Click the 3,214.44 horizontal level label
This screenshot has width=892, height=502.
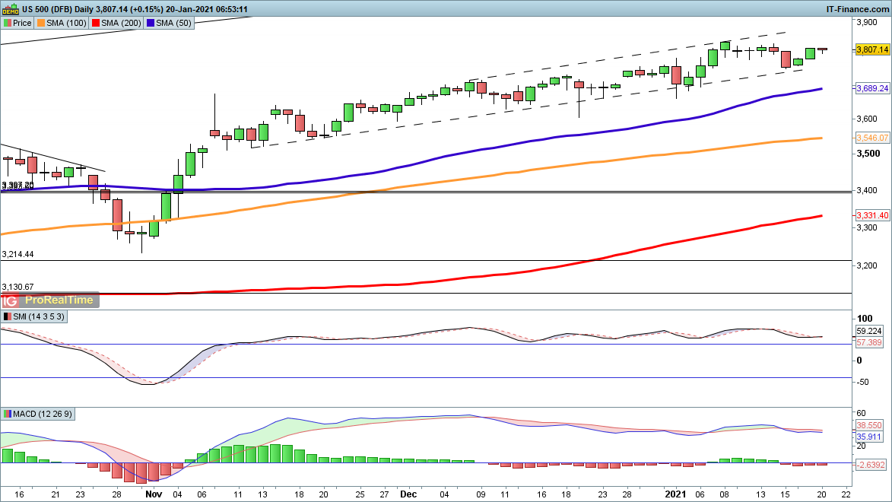[18, 254]
